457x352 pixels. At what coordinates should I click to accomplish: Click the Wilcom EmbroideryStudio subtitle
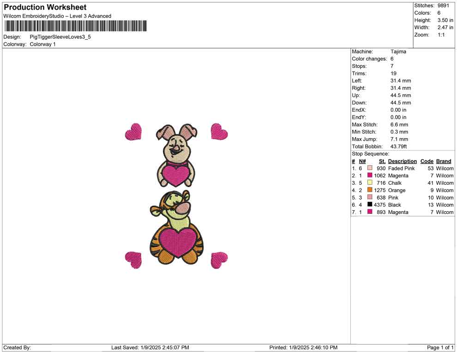[x=57, y=16]
